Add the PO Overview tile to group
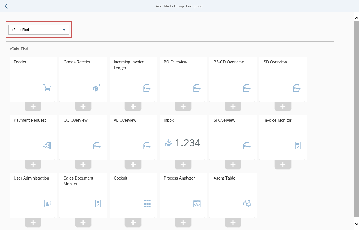359x230 pixels. click(183, 107)
